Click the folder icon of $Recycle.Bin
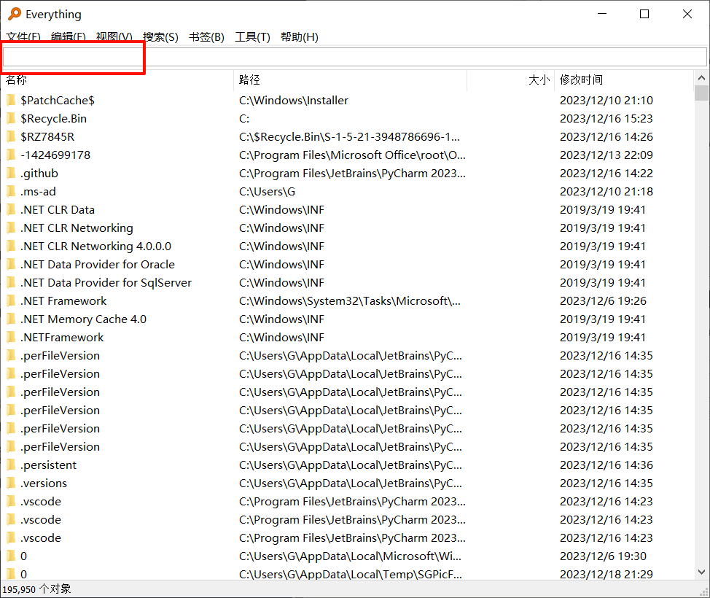The height and width of the screenshot is (598, 710). [12, 119]
